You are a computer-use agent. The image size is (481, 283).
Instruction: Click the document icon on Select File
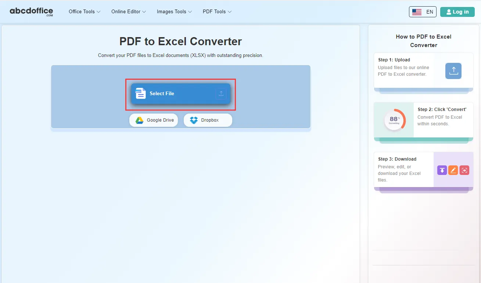point(141,93)
